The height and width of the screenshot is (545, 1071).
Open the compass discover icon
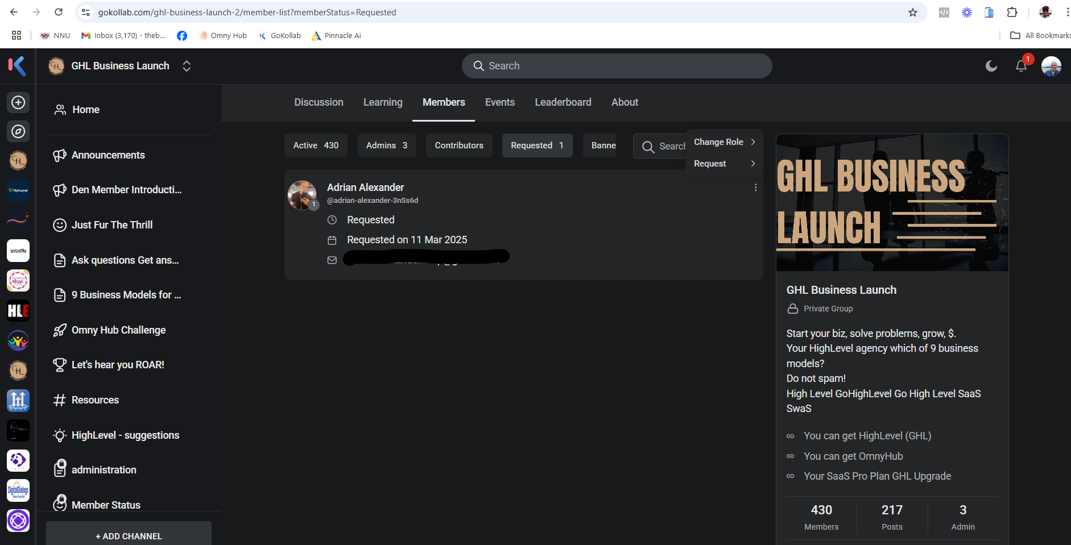point(18,131)
